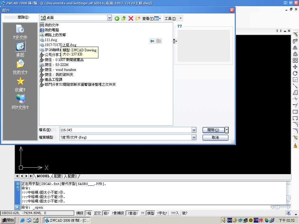299x224 pixels.
Task: Select the Offset tool
Action: point(295,54)
